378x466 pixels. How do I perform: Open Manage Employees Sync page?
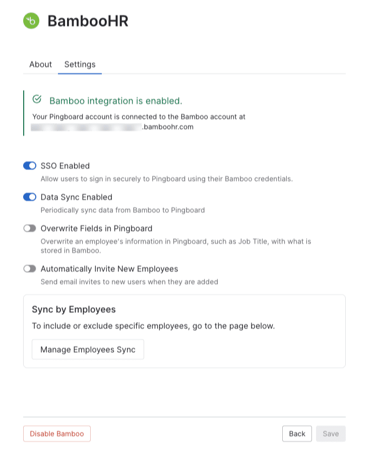pos(88,349)
